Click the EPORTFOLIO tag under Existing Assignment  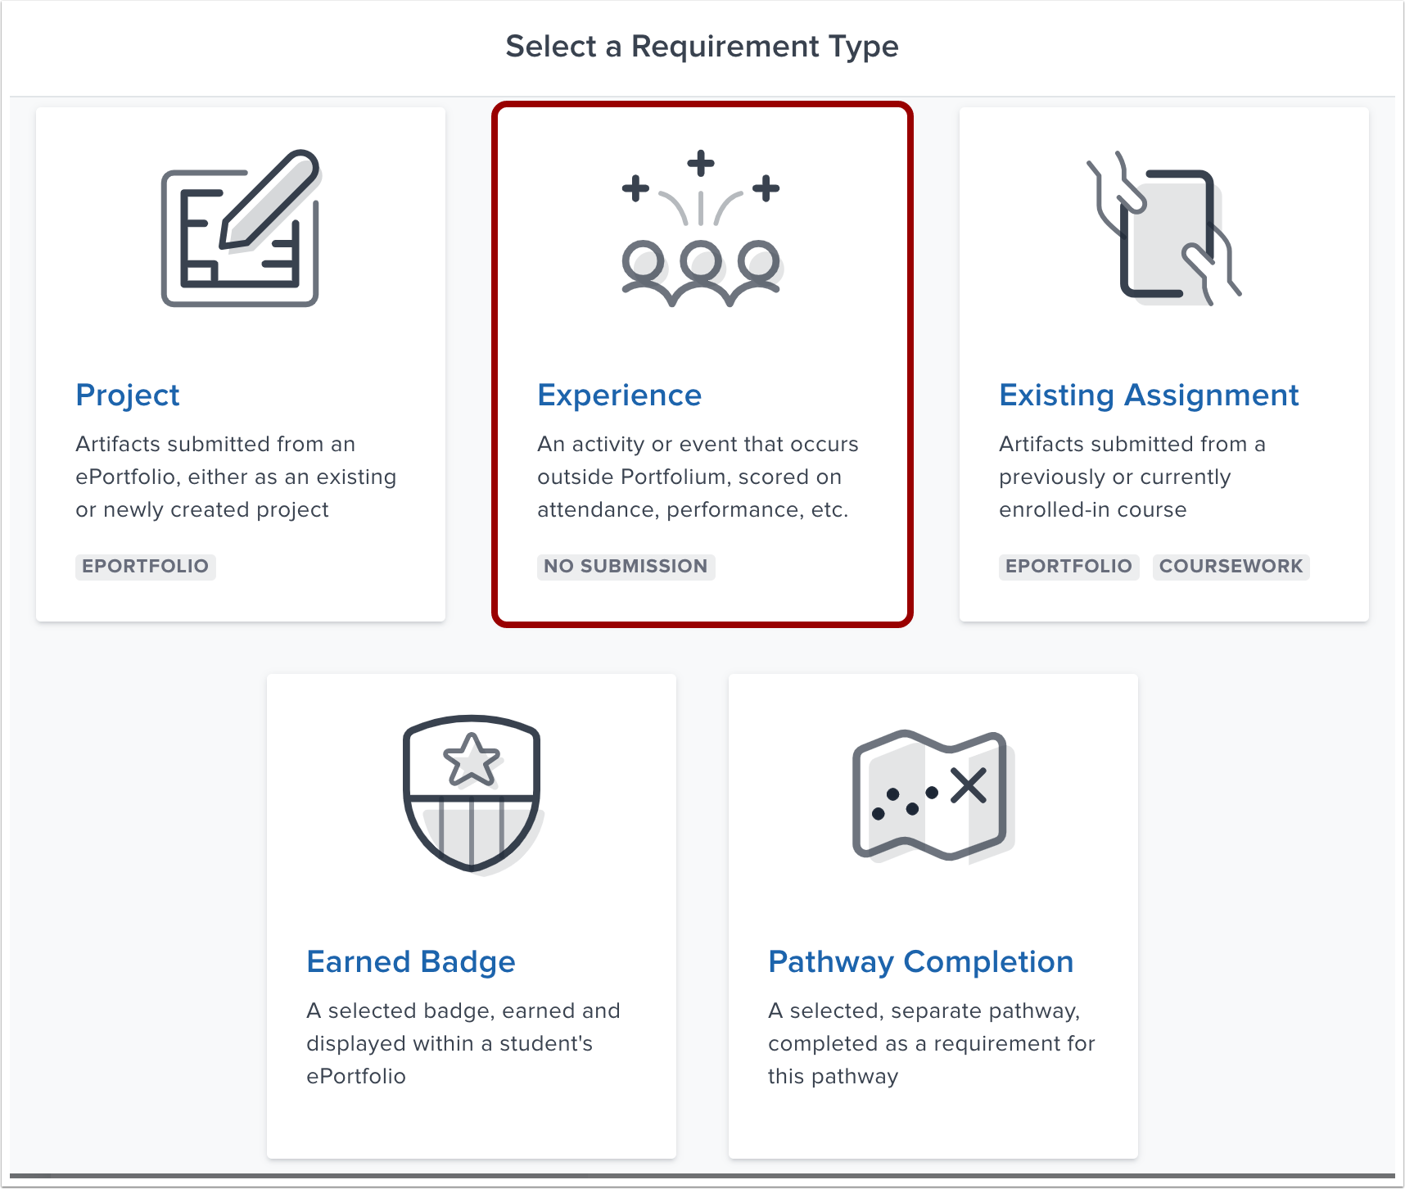(1068, 567)
